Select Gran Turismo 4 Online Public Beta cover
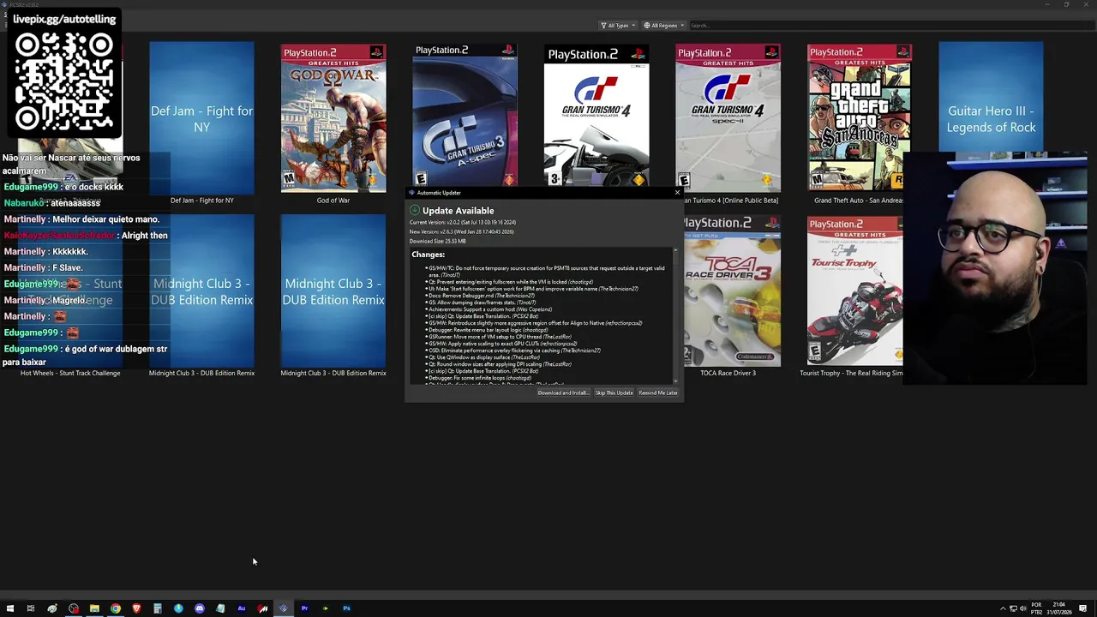 click(728, 117)
